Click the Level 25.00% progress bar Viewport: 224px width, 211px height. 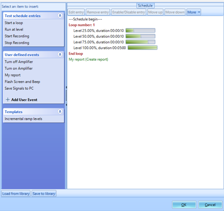coord(140,31)
